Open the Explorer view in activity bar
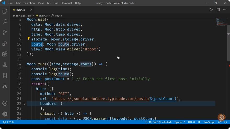The image size is (230, 129). click(x=5, y=11)
